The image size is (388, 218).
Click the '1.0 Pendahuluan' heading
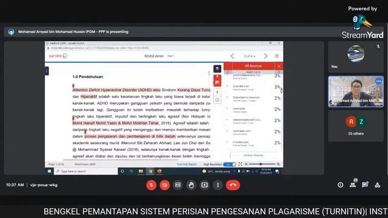(x=87, y=77)
